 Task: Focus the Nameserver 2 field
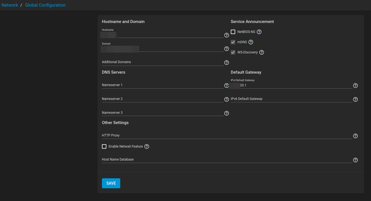tap(163, 99)
